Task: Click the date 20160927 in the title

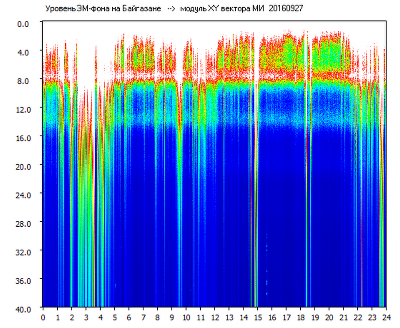Action: pos(286,9)
